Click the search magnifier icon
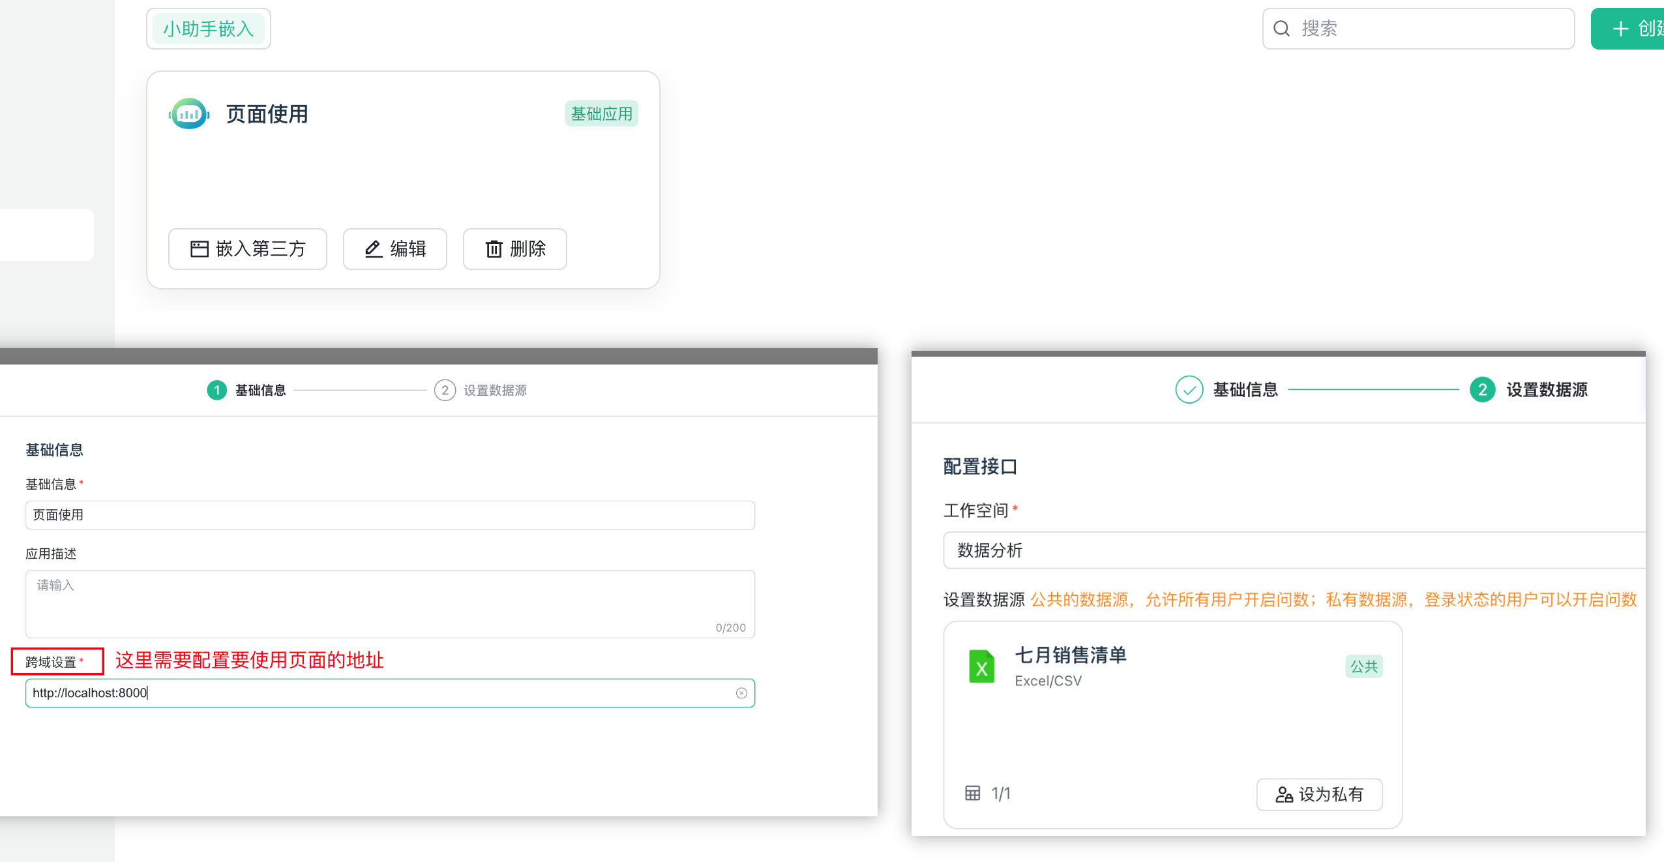 1281,29
